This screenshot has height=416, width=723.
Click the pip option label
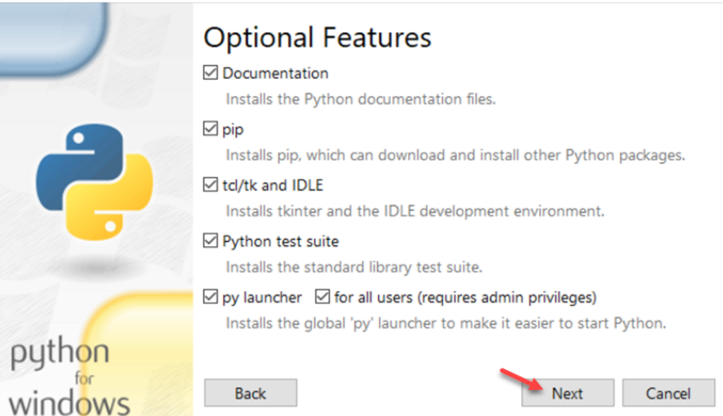[233, 130]
